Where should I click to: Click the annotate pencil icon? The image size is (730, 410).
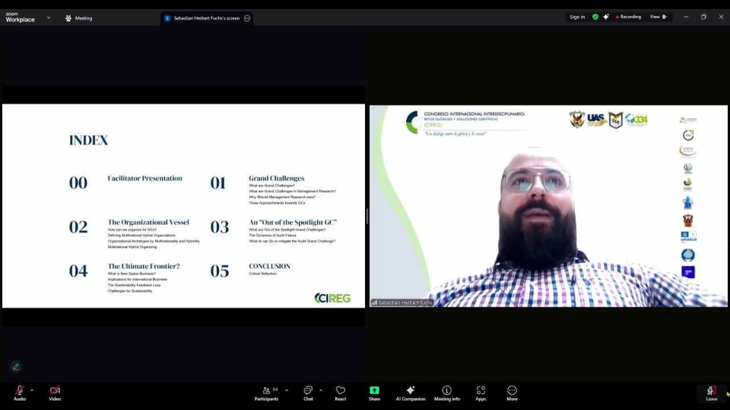tap(16, 367)
